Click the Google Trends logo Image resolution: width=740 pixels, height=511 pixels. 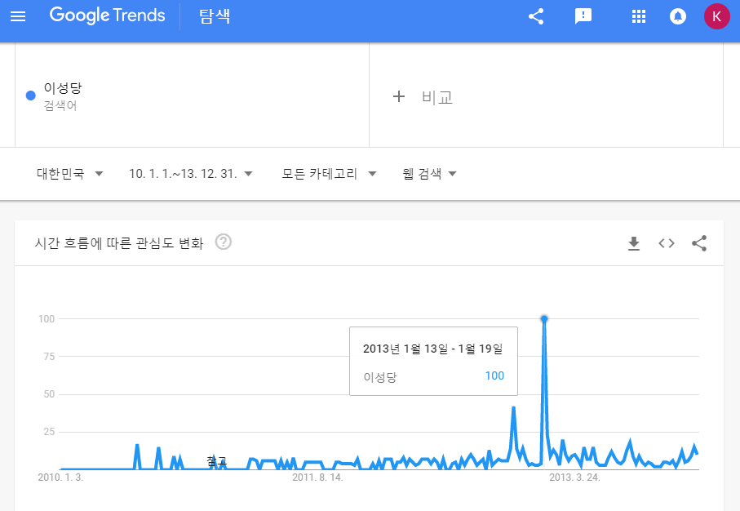[107, 16]
